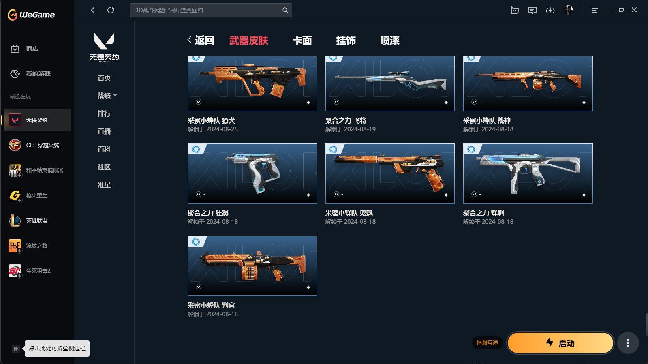
Task: Go back with the top-bar back arrow
Action: pyautogui.click(x=93, y=10)
